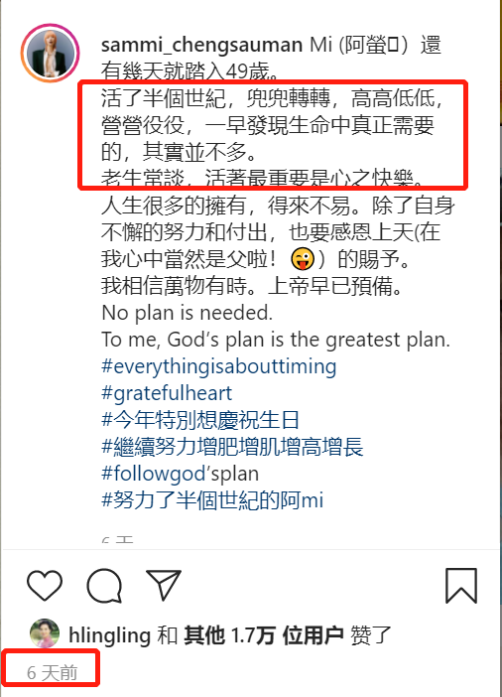
Task: View the other 1.7万 users who liked
Action: pos(264,635)
